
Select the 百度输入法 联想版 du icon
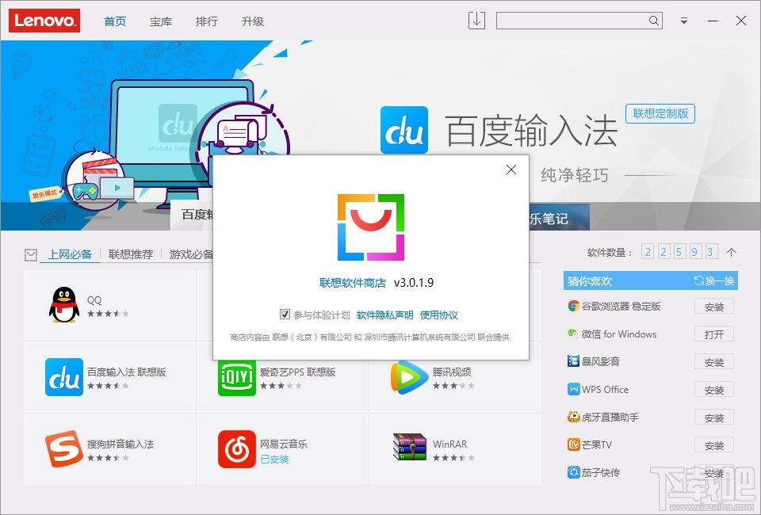(63, 376)
